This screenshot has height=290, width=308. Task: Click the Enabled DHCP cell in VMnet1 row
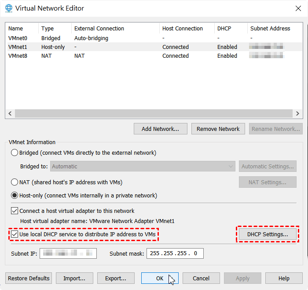[227, 47]
